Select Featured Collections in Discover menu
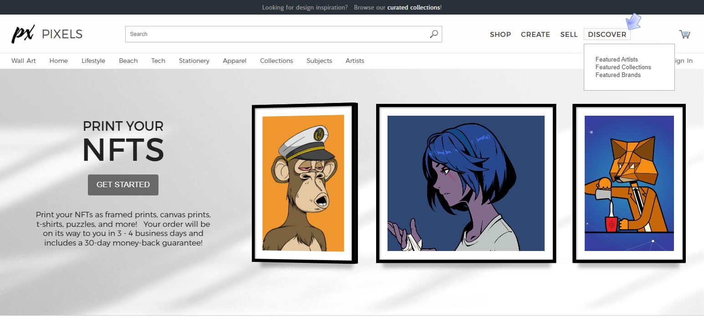Image resolution: width=704 pixels, height=333 pixels. point(623,67)
